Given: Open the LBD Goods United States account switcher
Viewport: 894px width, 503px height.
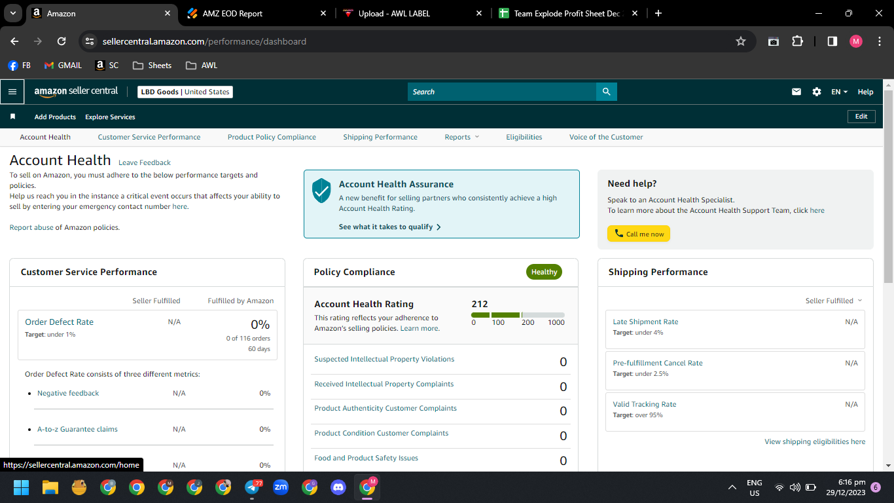Looking at the screenshot, I should (185, 92).
